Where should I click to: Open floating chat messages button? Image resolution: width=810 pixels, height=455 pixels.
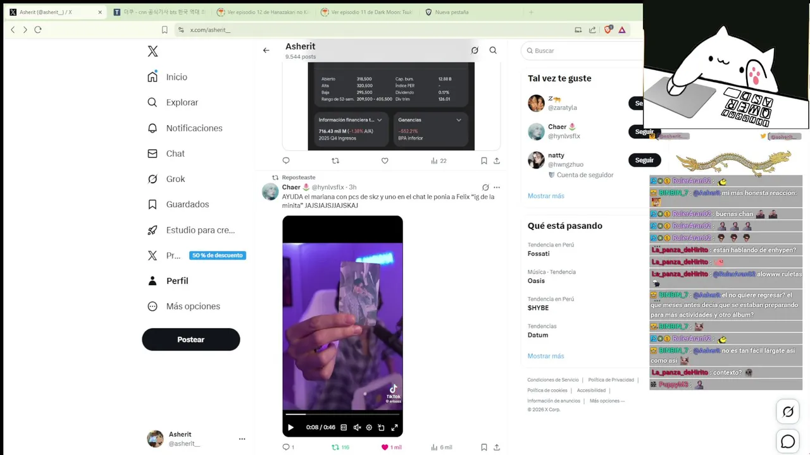(788, 441)
